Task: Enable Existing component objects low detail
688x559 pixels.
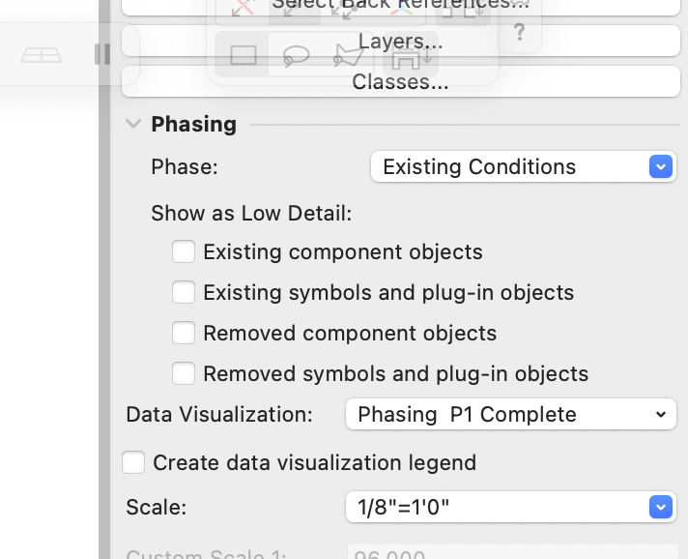Action: [x=184, y=252]
